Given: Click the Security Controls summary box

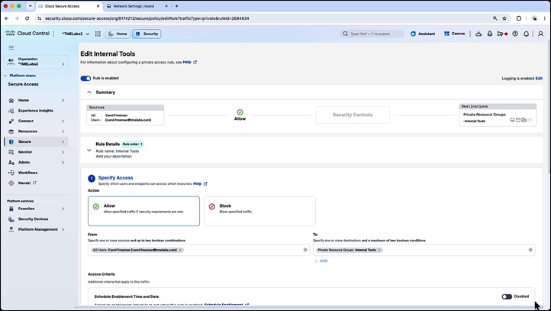Looking at the screenshot, I should tap(353, 115).
